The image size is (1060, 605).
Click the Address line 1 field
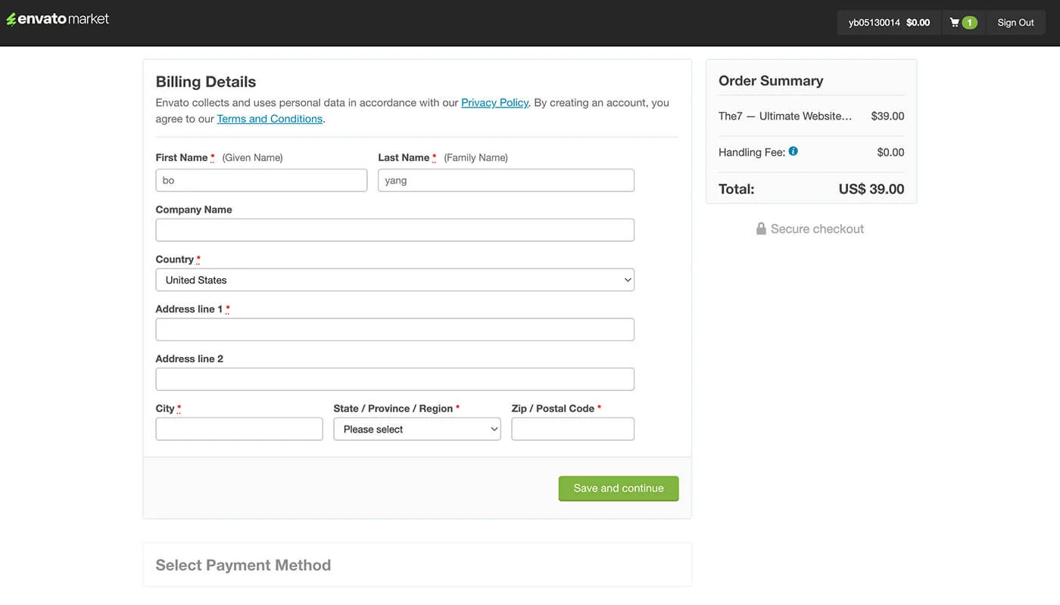394,330
